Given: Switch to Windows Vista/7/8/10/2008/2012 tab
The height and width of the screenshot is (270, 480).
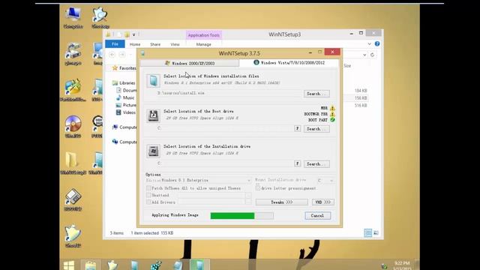Looking at the screenshot, I should coord(289,63).
